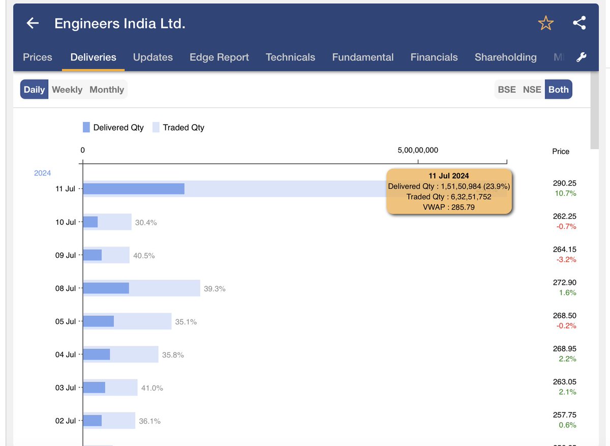Click the 30.4% delivery percentage label
The image size is (610, 446).
[x=146, y=223]
